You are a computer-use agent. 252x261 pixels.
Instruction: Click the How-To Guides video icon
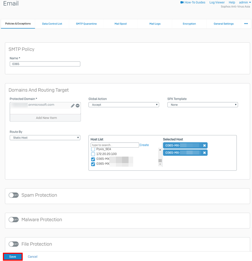click(182, 3)
